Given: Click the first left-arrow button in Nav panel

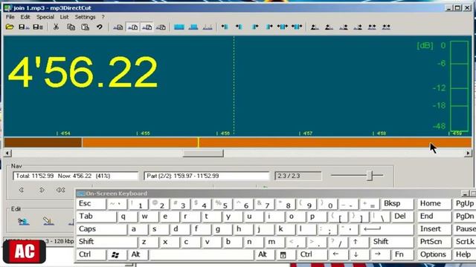Looking at the screenshot, I should tap(21, 190).
